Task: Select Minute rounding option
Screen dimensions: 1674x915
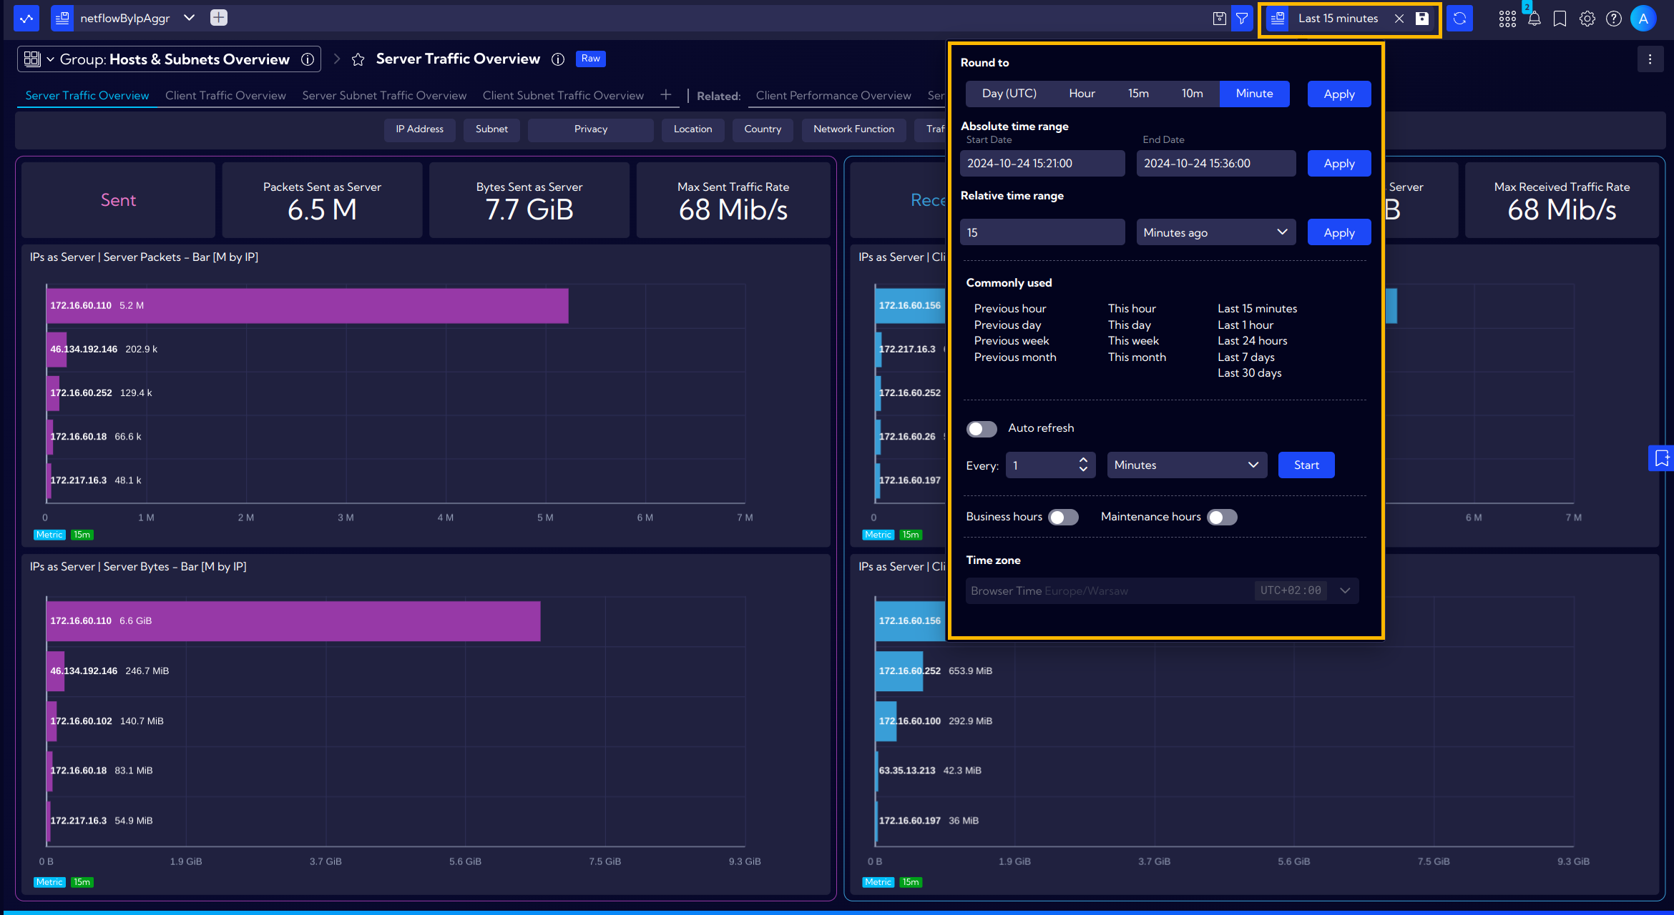Action: [1254, 94]
